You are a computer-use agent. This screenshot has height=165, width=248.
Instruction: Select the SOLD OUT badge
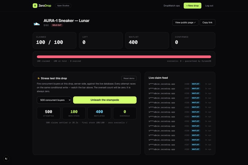[x=57, y=25]
